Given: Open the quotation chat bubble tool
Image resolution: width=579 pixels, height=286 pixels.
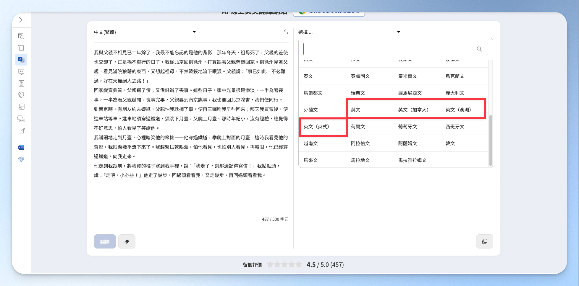Looking at the screenshot, I should pyautogui.click(x=21, y=72).
